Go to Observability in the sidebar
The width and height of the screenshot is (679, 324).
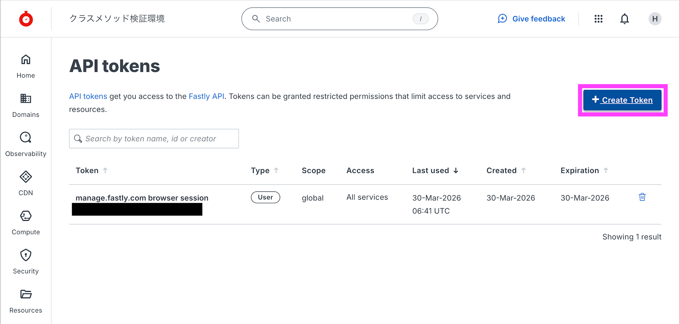(26, 144)
